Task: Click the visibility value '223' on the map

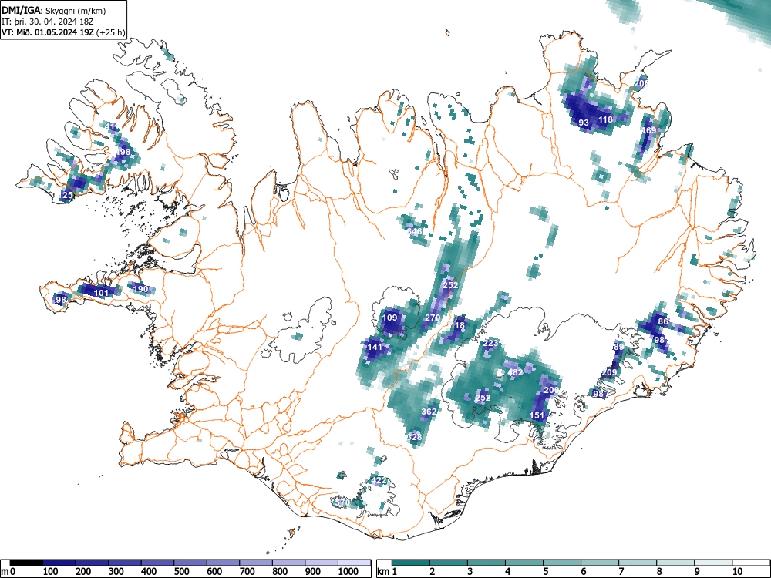Action: [x=490, y=343]
